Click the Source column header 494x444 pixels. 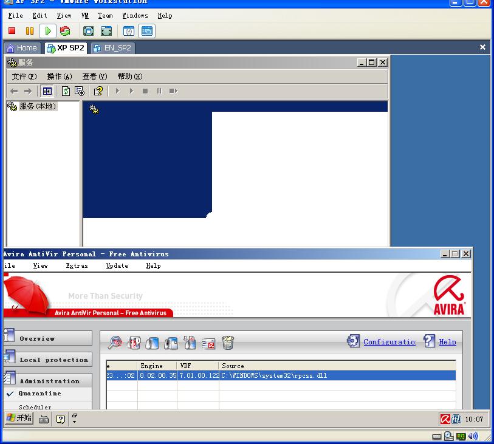pyautogui.click(x=337, y=366)
